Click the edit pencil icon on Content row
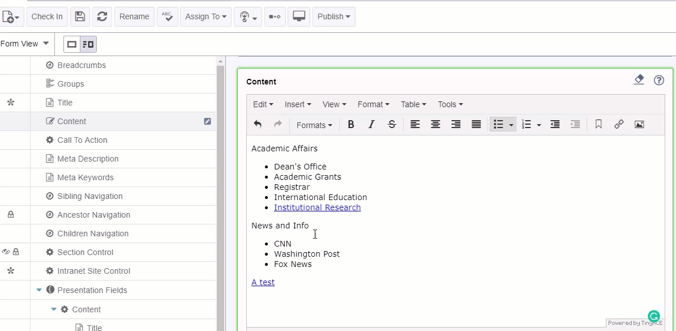 207,121
